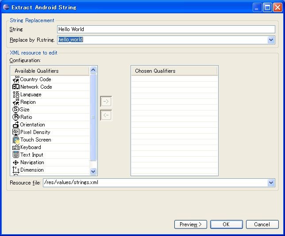Click the Navigation qualifier icon

tap(16, 162)
